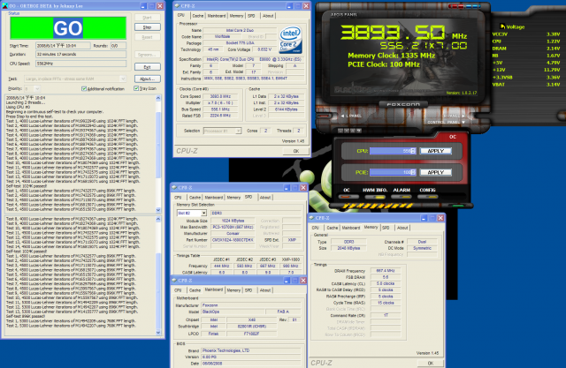Image resolution: width=566 pixels, height=368 pixels.
Task: Click the Phoenix Technologies BIOS brand field
Action: 251,350
